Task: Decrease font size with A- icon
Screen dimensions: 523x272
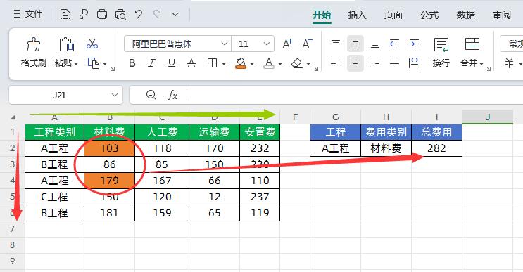Action: tap(307, 44)
